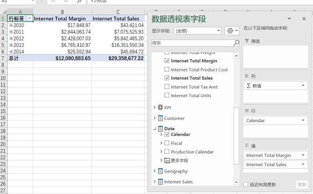Open the 行标签 filter dropdown

tap(29, 19)
